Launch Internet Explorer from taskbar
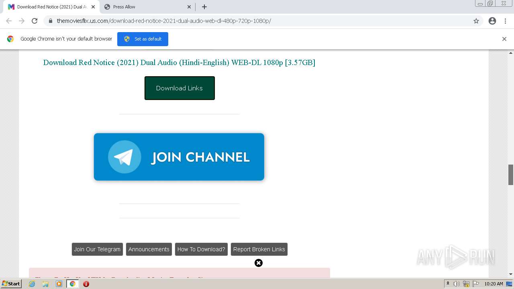 pyautogui.click(x=32, y=284)
